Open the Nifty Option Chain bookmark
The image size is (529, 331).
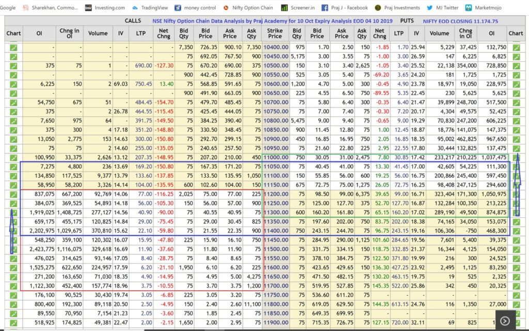248,7
